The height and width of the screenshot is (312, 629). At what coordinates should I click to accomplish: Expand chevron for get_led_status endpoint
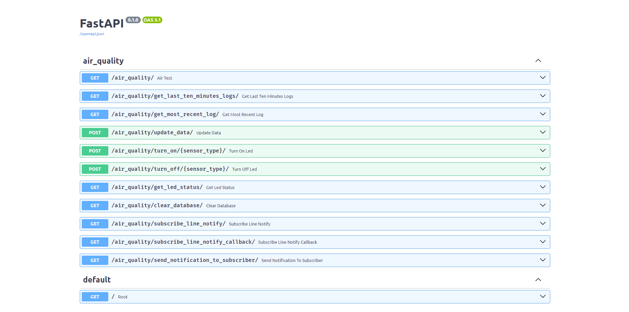click(543, 187)
